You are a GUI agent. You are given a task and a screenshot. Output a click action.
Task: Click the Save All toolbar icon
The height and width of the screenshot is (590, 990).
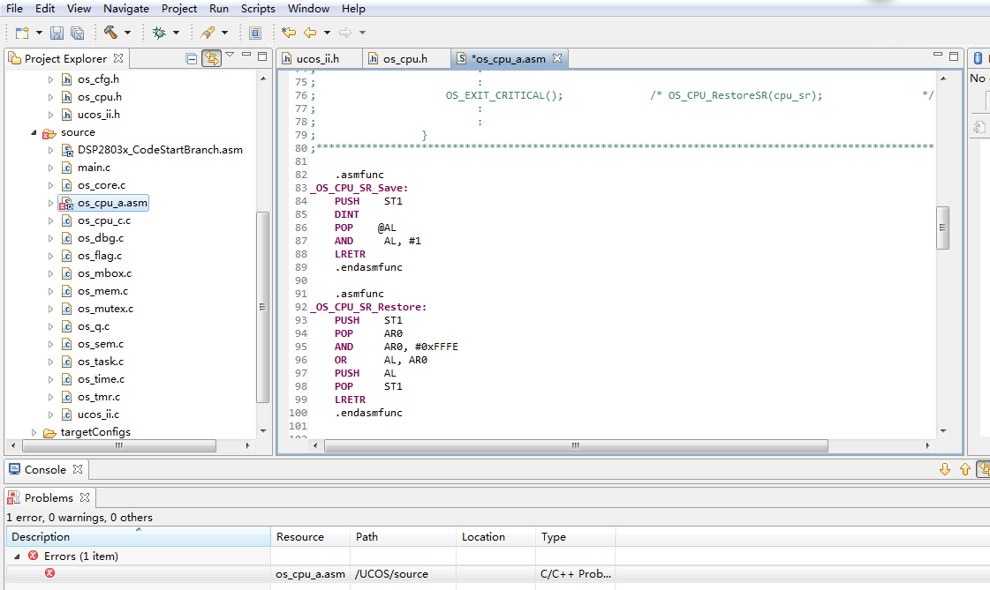tap(77, 33)
